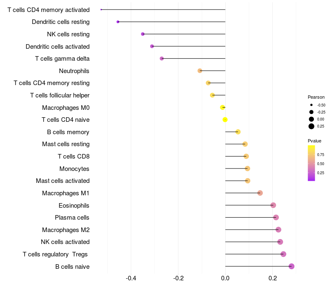Click the T cells regulatory Tregs label
This screenshot has height=289, width=330.
pos(56,254)
